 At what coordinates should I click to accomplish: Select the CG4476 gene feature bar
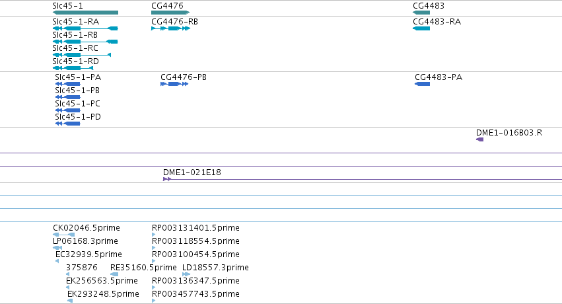170,13
